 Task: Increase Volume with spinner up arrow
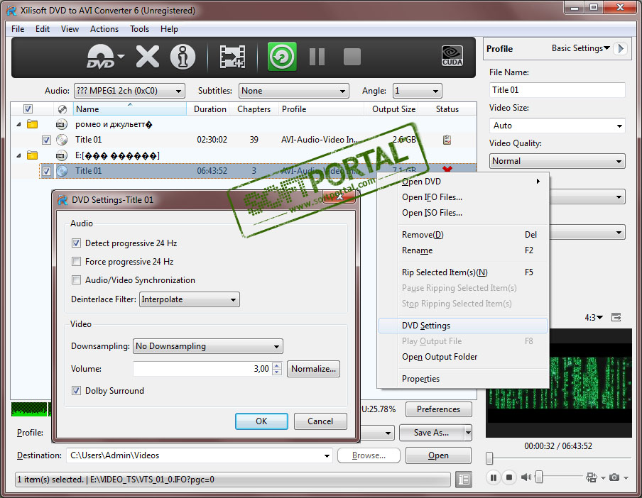pyautogui.click(x=277, y=365)
